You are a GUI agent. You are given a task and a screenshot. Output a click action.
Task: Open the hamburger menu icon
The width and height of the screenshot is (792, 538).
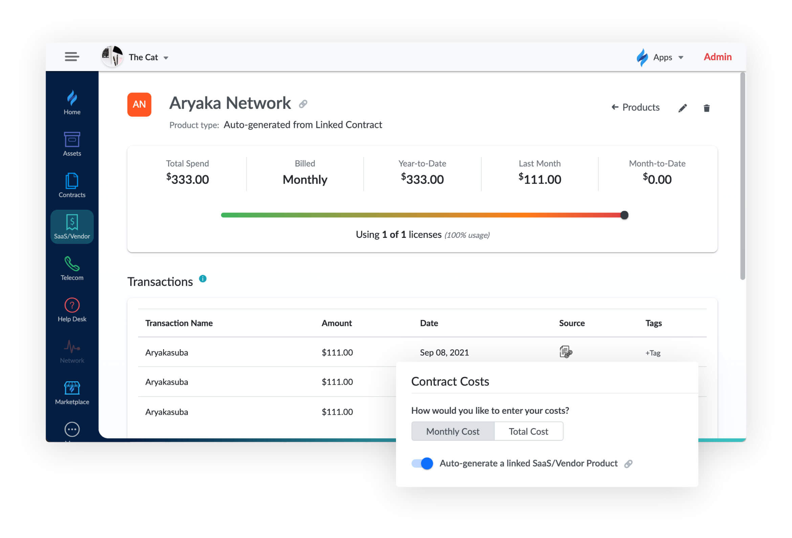(72, 57)
